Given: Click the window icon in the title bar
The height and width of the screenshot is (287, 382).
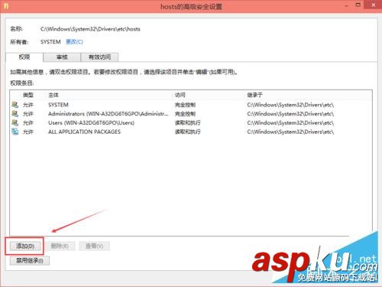Looking at the screenshot, I should pos(6,6).
